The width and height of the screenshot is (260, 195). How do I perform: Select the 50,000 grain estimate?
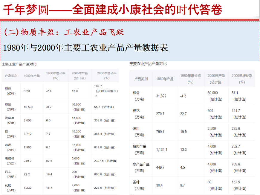[x=213, y=93]
